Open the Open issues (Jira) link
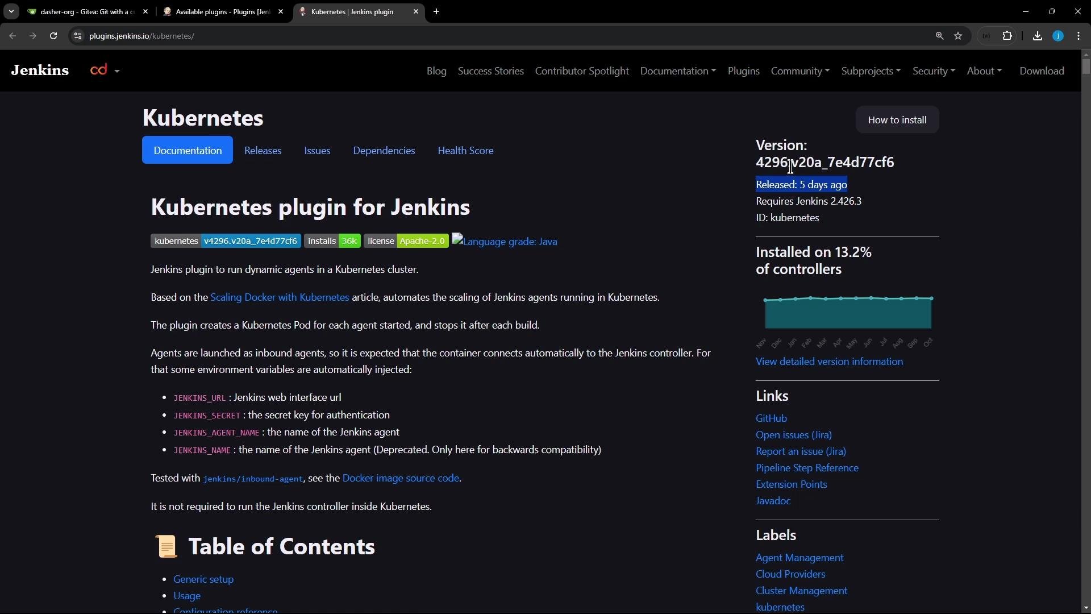The height and width of the screenshot is (614, 1091). point(794,435)
